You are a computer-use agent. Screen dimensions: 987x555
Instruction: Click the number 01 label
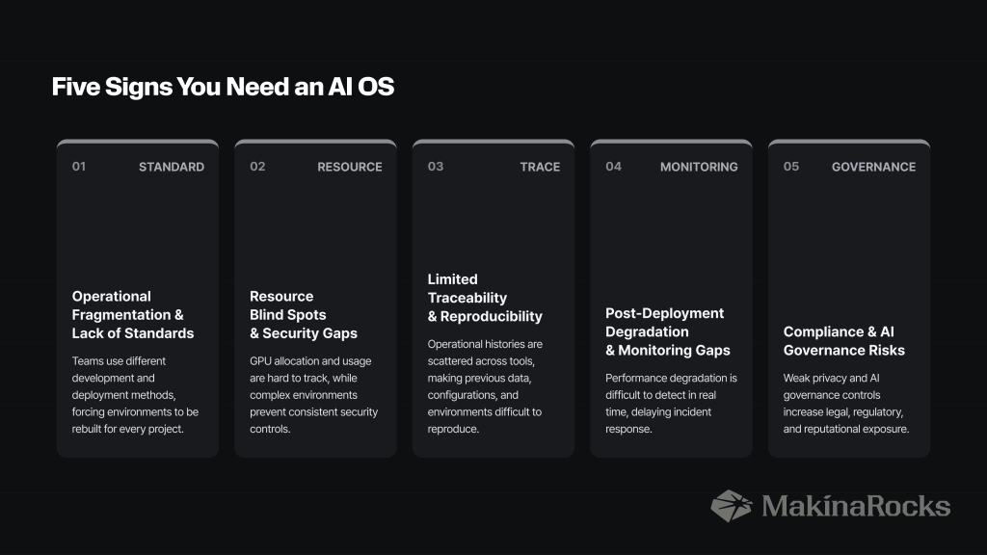pos(79,166)
